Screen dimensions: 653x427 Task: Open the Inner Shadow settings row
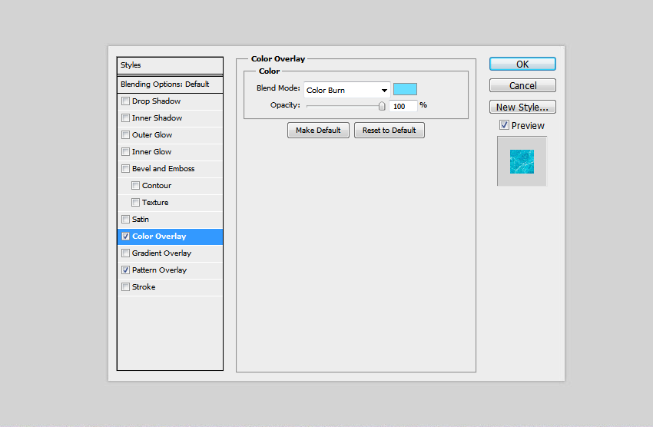170,118
